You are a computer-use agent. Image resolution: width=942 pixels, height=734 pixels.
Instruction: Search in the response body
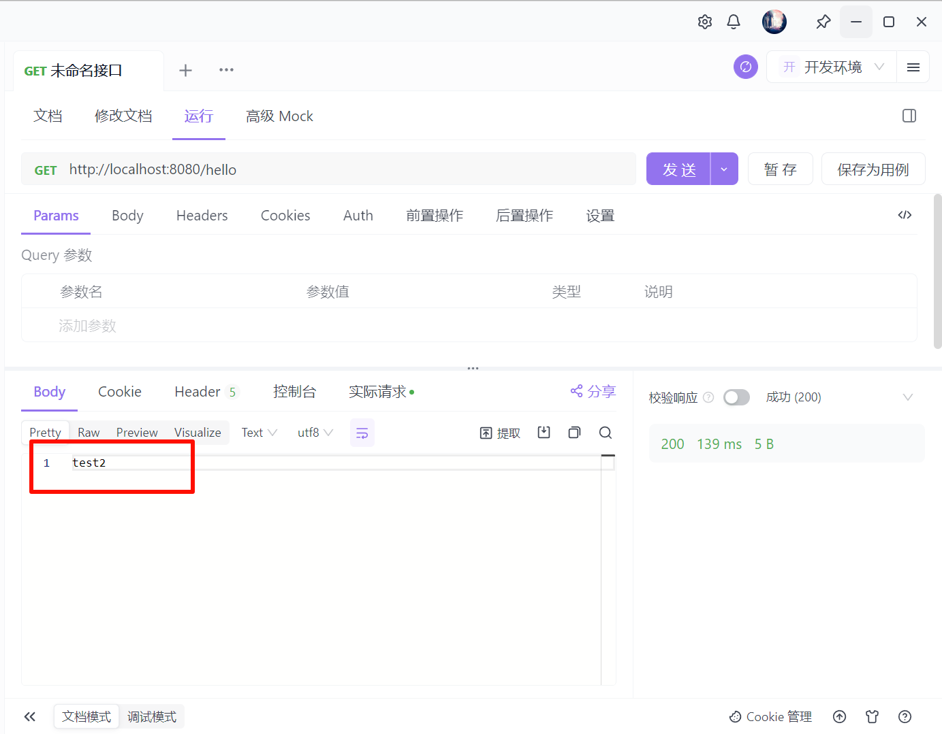tap(606, 433)
